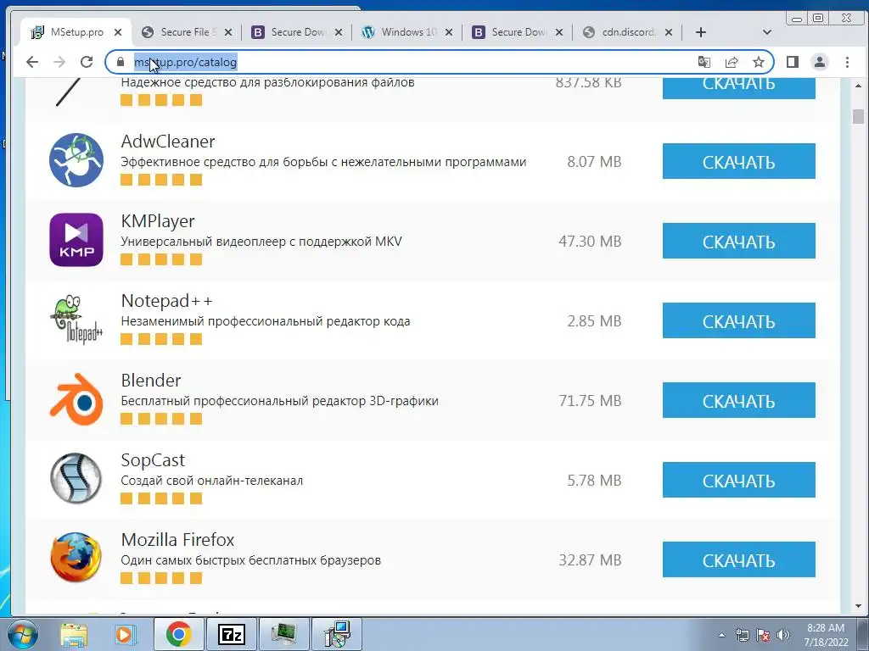Go back with the browser back arrow

click(32, 62)
